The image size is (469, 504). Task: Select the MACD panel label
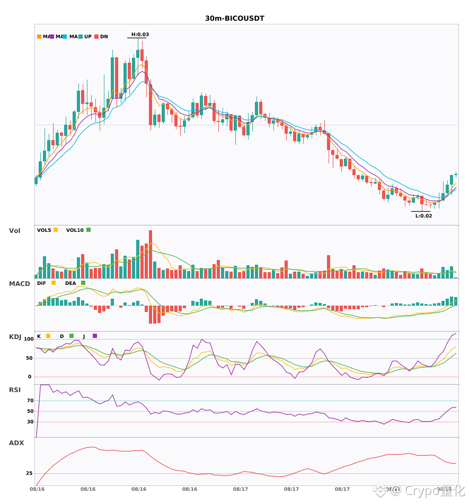click(19, 283)
